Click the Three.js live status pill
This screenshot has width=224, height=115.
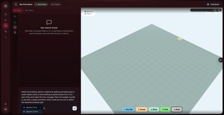(x=206, y=10)
